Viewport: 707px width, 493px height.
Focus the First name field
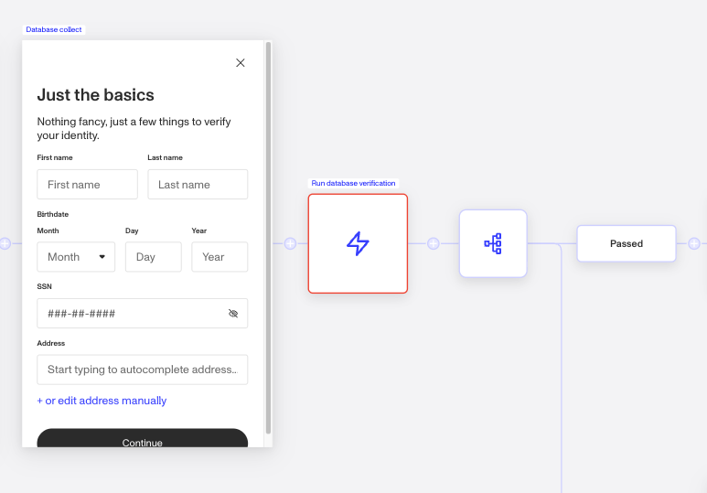click(x=87, y=184)
